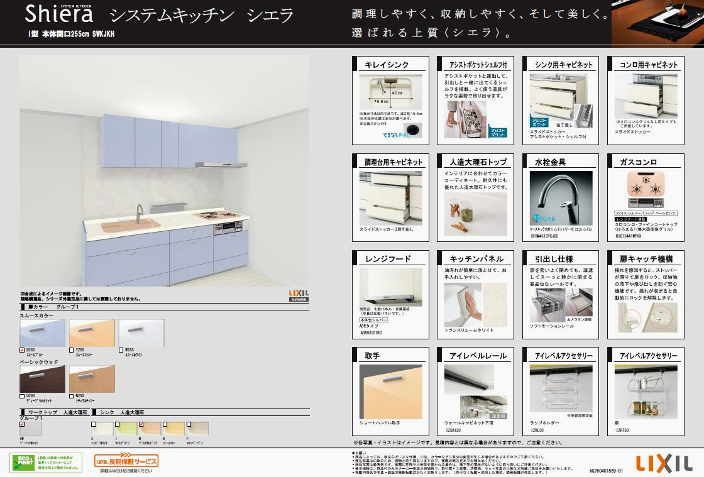Click the main kitchen render image
Viewport: 704px width, 477px height.
(x=164, y=171)
